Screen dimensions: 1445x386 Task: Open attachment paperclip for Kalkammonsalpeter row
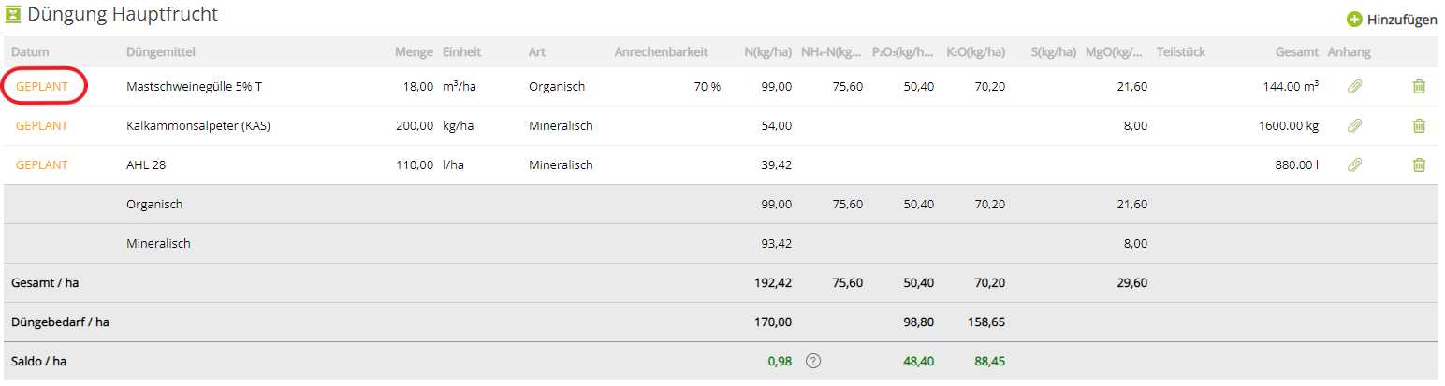pos(1354,125)
